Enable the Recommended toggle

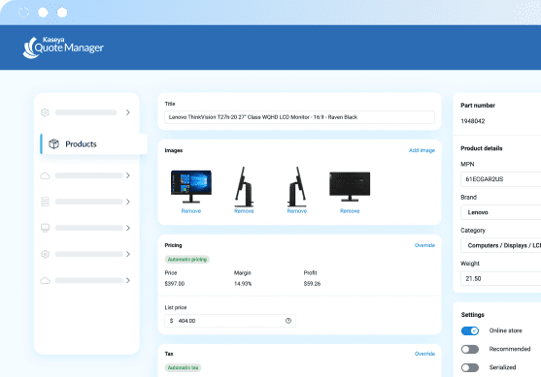(x=470, y=350)
